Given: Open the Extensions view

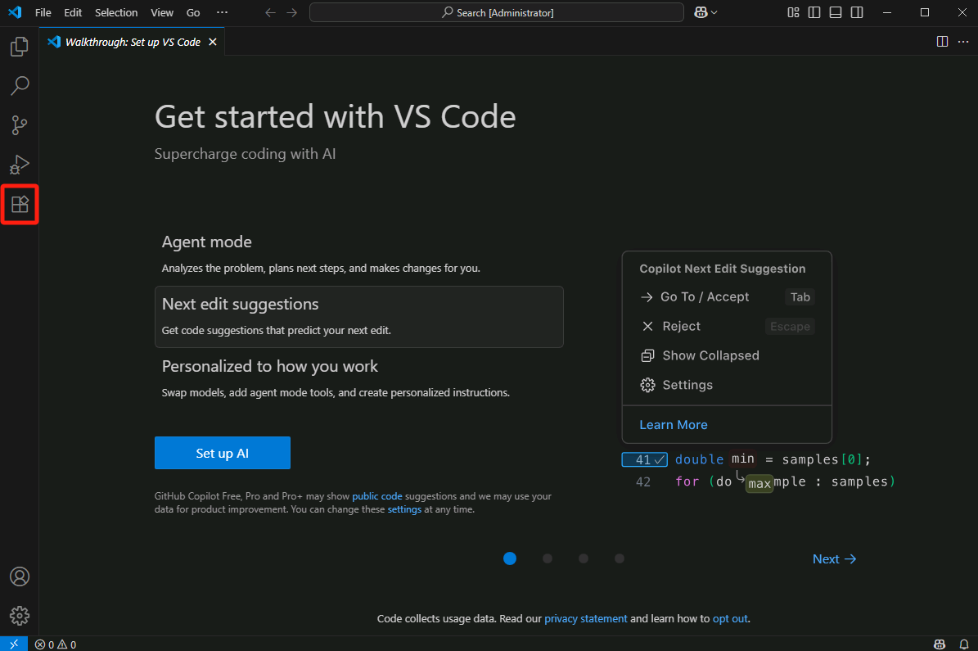Looking at the screenshot, I should pyautogui.click(x=20, y=204).
